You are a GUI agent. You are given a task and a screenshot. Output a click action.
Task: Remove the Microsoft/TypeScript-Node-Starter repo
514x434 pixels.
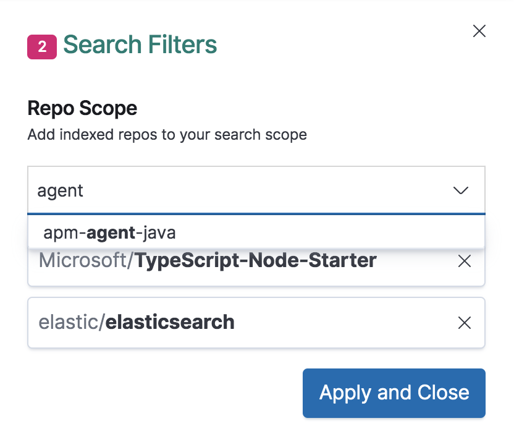pyautogui.click(x=465, y=261)
